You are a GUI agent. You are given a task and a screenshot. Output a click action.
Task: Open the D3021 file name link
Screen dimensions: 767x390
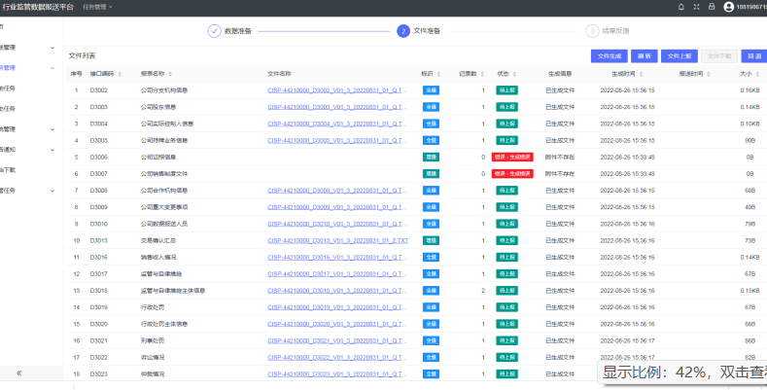[x=337, y=340]
